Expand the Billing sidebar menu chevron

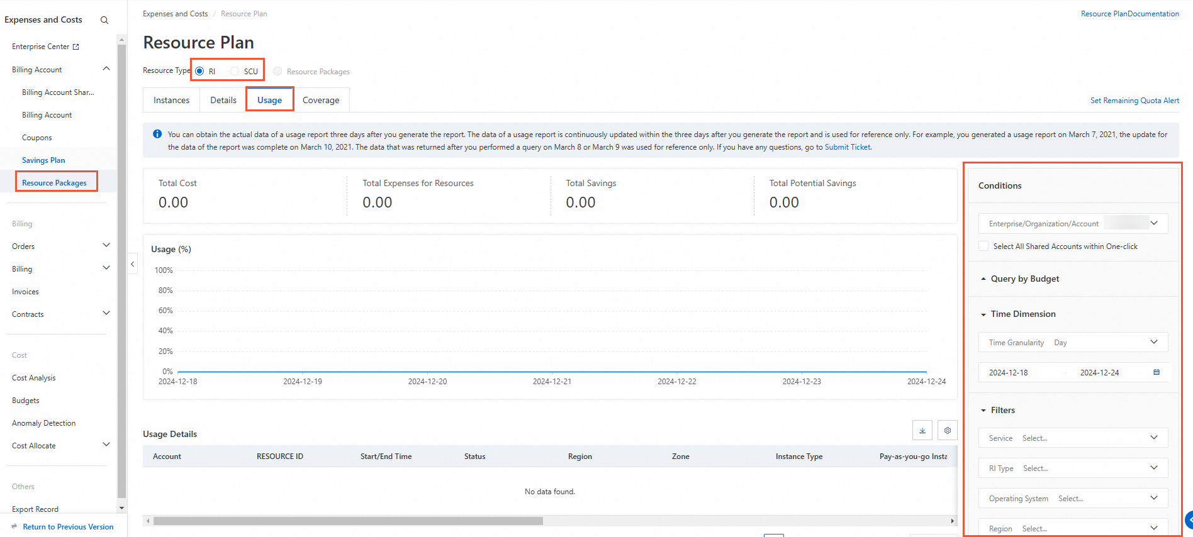click(x=106, y=268)
